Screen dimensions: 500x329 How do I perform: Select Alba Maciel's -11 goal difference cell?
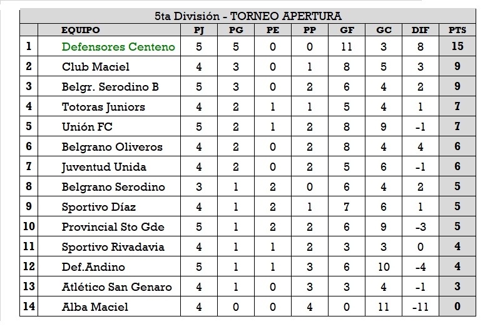click(421, 307)
